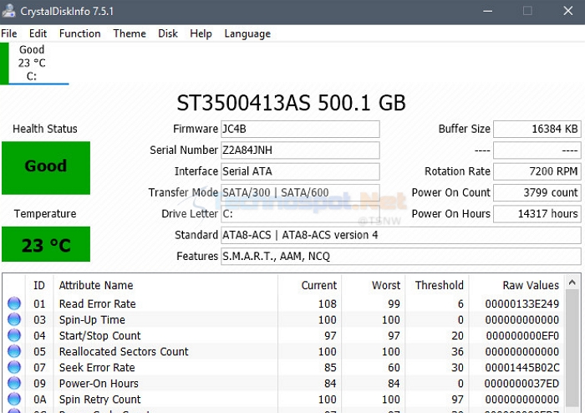
Task: Click raw value 0000000037ED
Action: coord(522,384)
